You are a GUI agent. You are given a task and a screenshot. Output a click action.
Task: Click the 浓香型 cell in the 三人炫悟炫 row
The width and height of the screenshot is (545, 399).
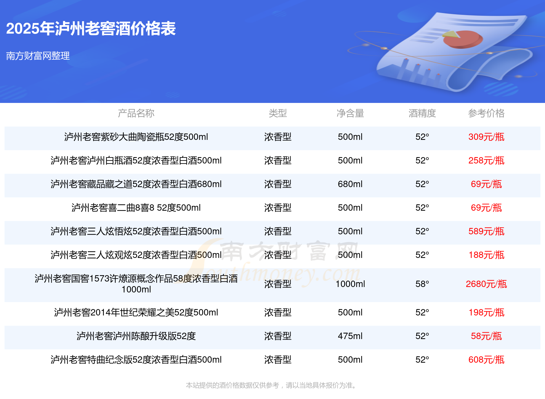click(x=278, y=231)
